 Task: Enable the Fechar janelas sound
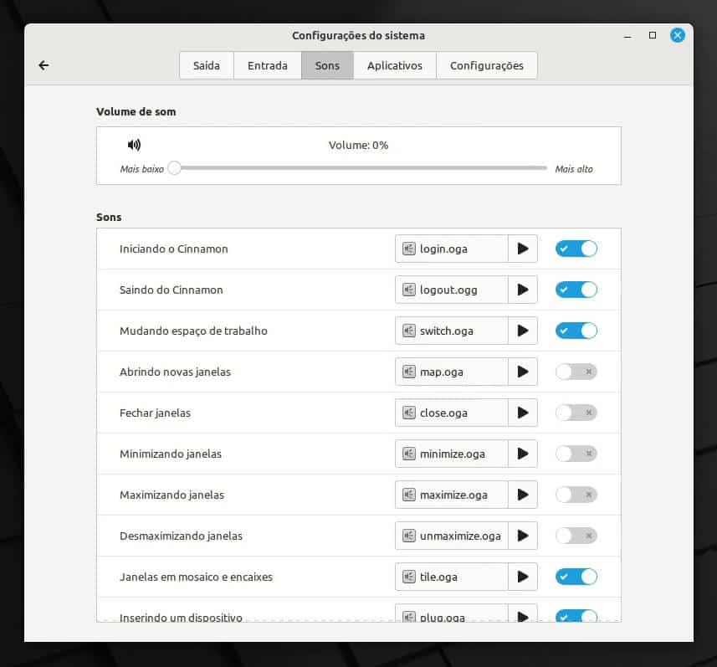pyautogui.click(x=576, y=413)
